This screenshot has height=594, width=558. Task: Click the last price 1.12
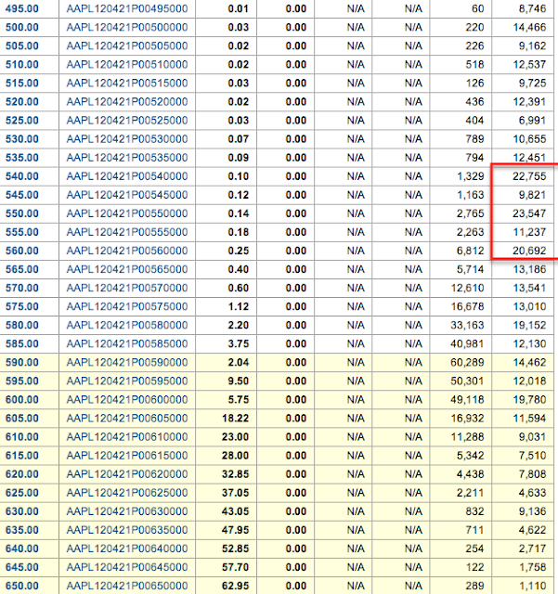239,306
